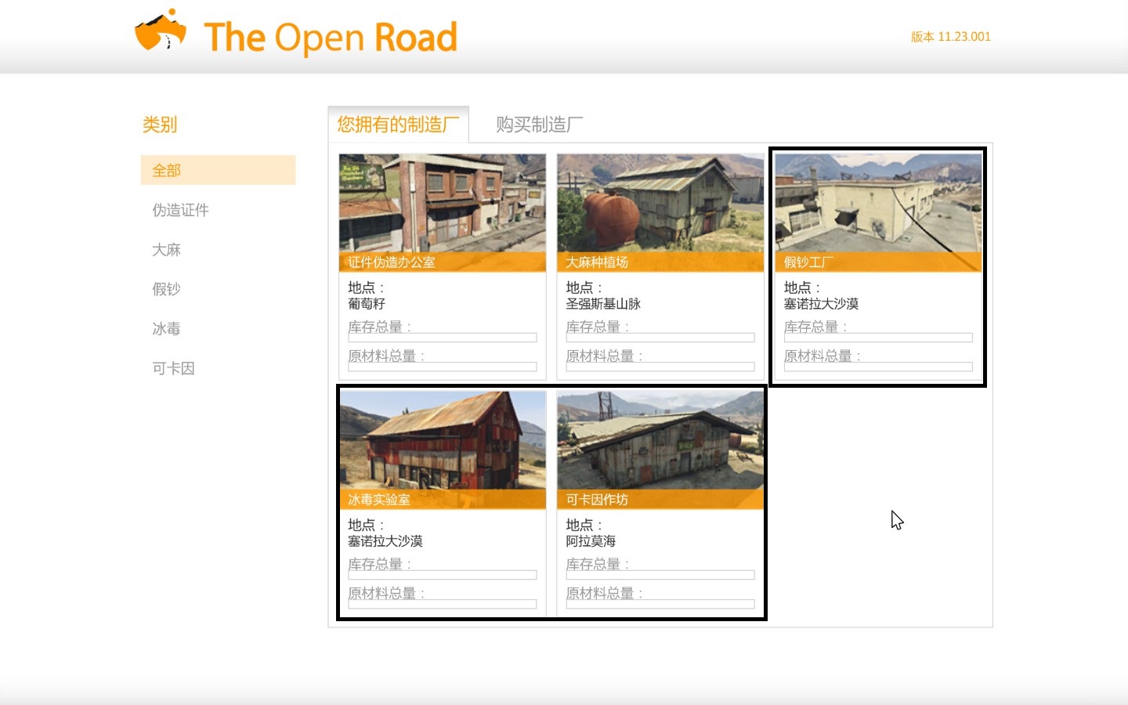Switch to 购买制造厂 tab
This screenshot has width=1128, height=705.
coord(539,125)
